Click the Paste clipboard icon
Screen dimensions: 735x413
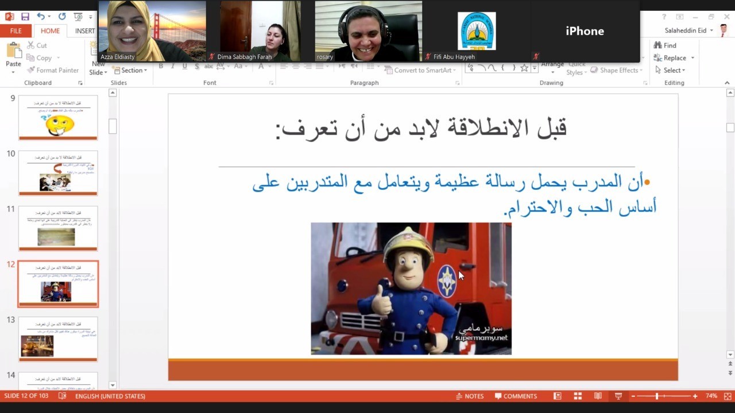coord(13,50)
